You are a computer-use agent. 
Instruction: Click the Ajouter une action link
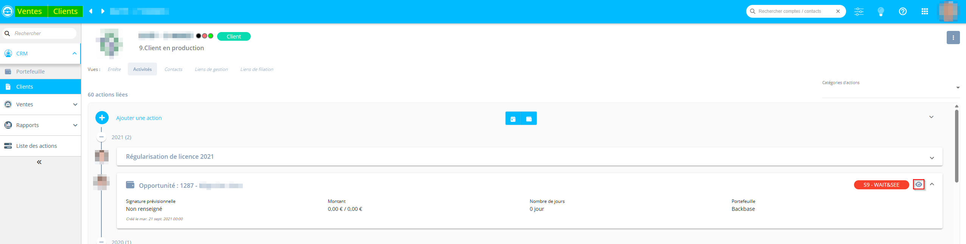[x=139, y=118]
